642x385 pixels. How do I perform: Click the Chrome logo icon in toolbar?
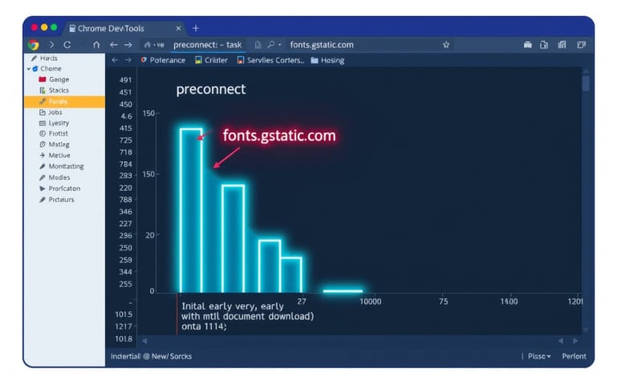click(x=34, y=45)
